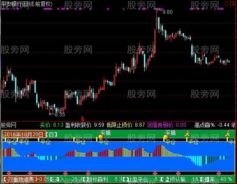Viewport: 237px width, 184px height.
Task: Click the 买入: 25次 statistic
Action: tap(69, 179)
